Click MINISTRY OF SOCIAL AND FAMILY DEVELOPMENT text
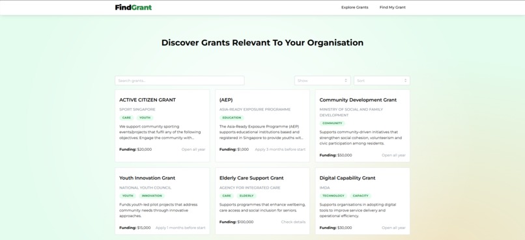The image size is (525, 240). (x=351, y=113)
